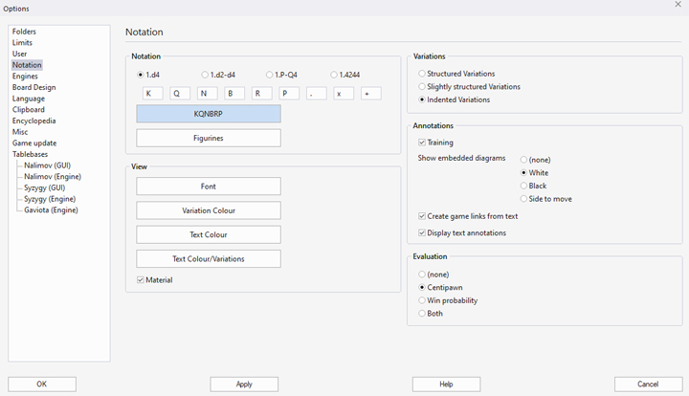Open the Variation Colour picker
This screenshot has width=689, height=396.
click(209, 210)
